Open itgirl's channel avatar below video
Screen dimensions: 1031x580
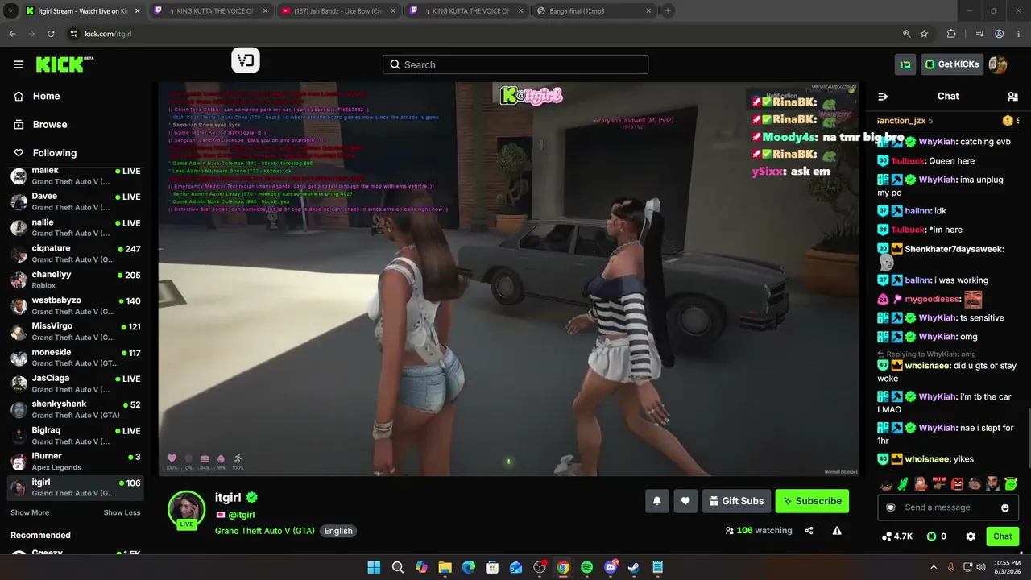pyautogui.click(x=186, y=509)
